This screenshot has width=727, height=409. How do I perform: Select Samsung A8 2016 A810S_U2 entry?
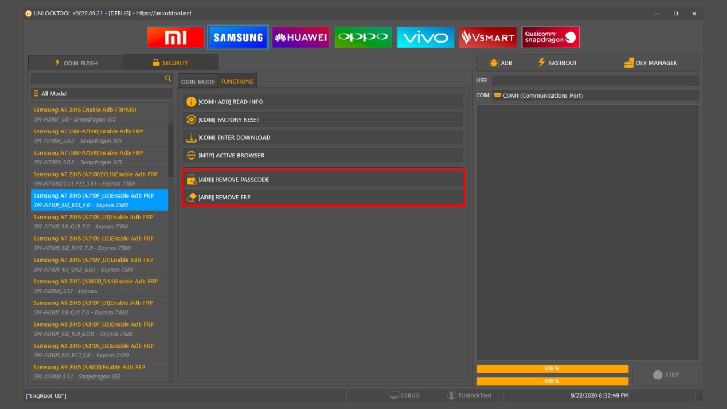point(99,350)
